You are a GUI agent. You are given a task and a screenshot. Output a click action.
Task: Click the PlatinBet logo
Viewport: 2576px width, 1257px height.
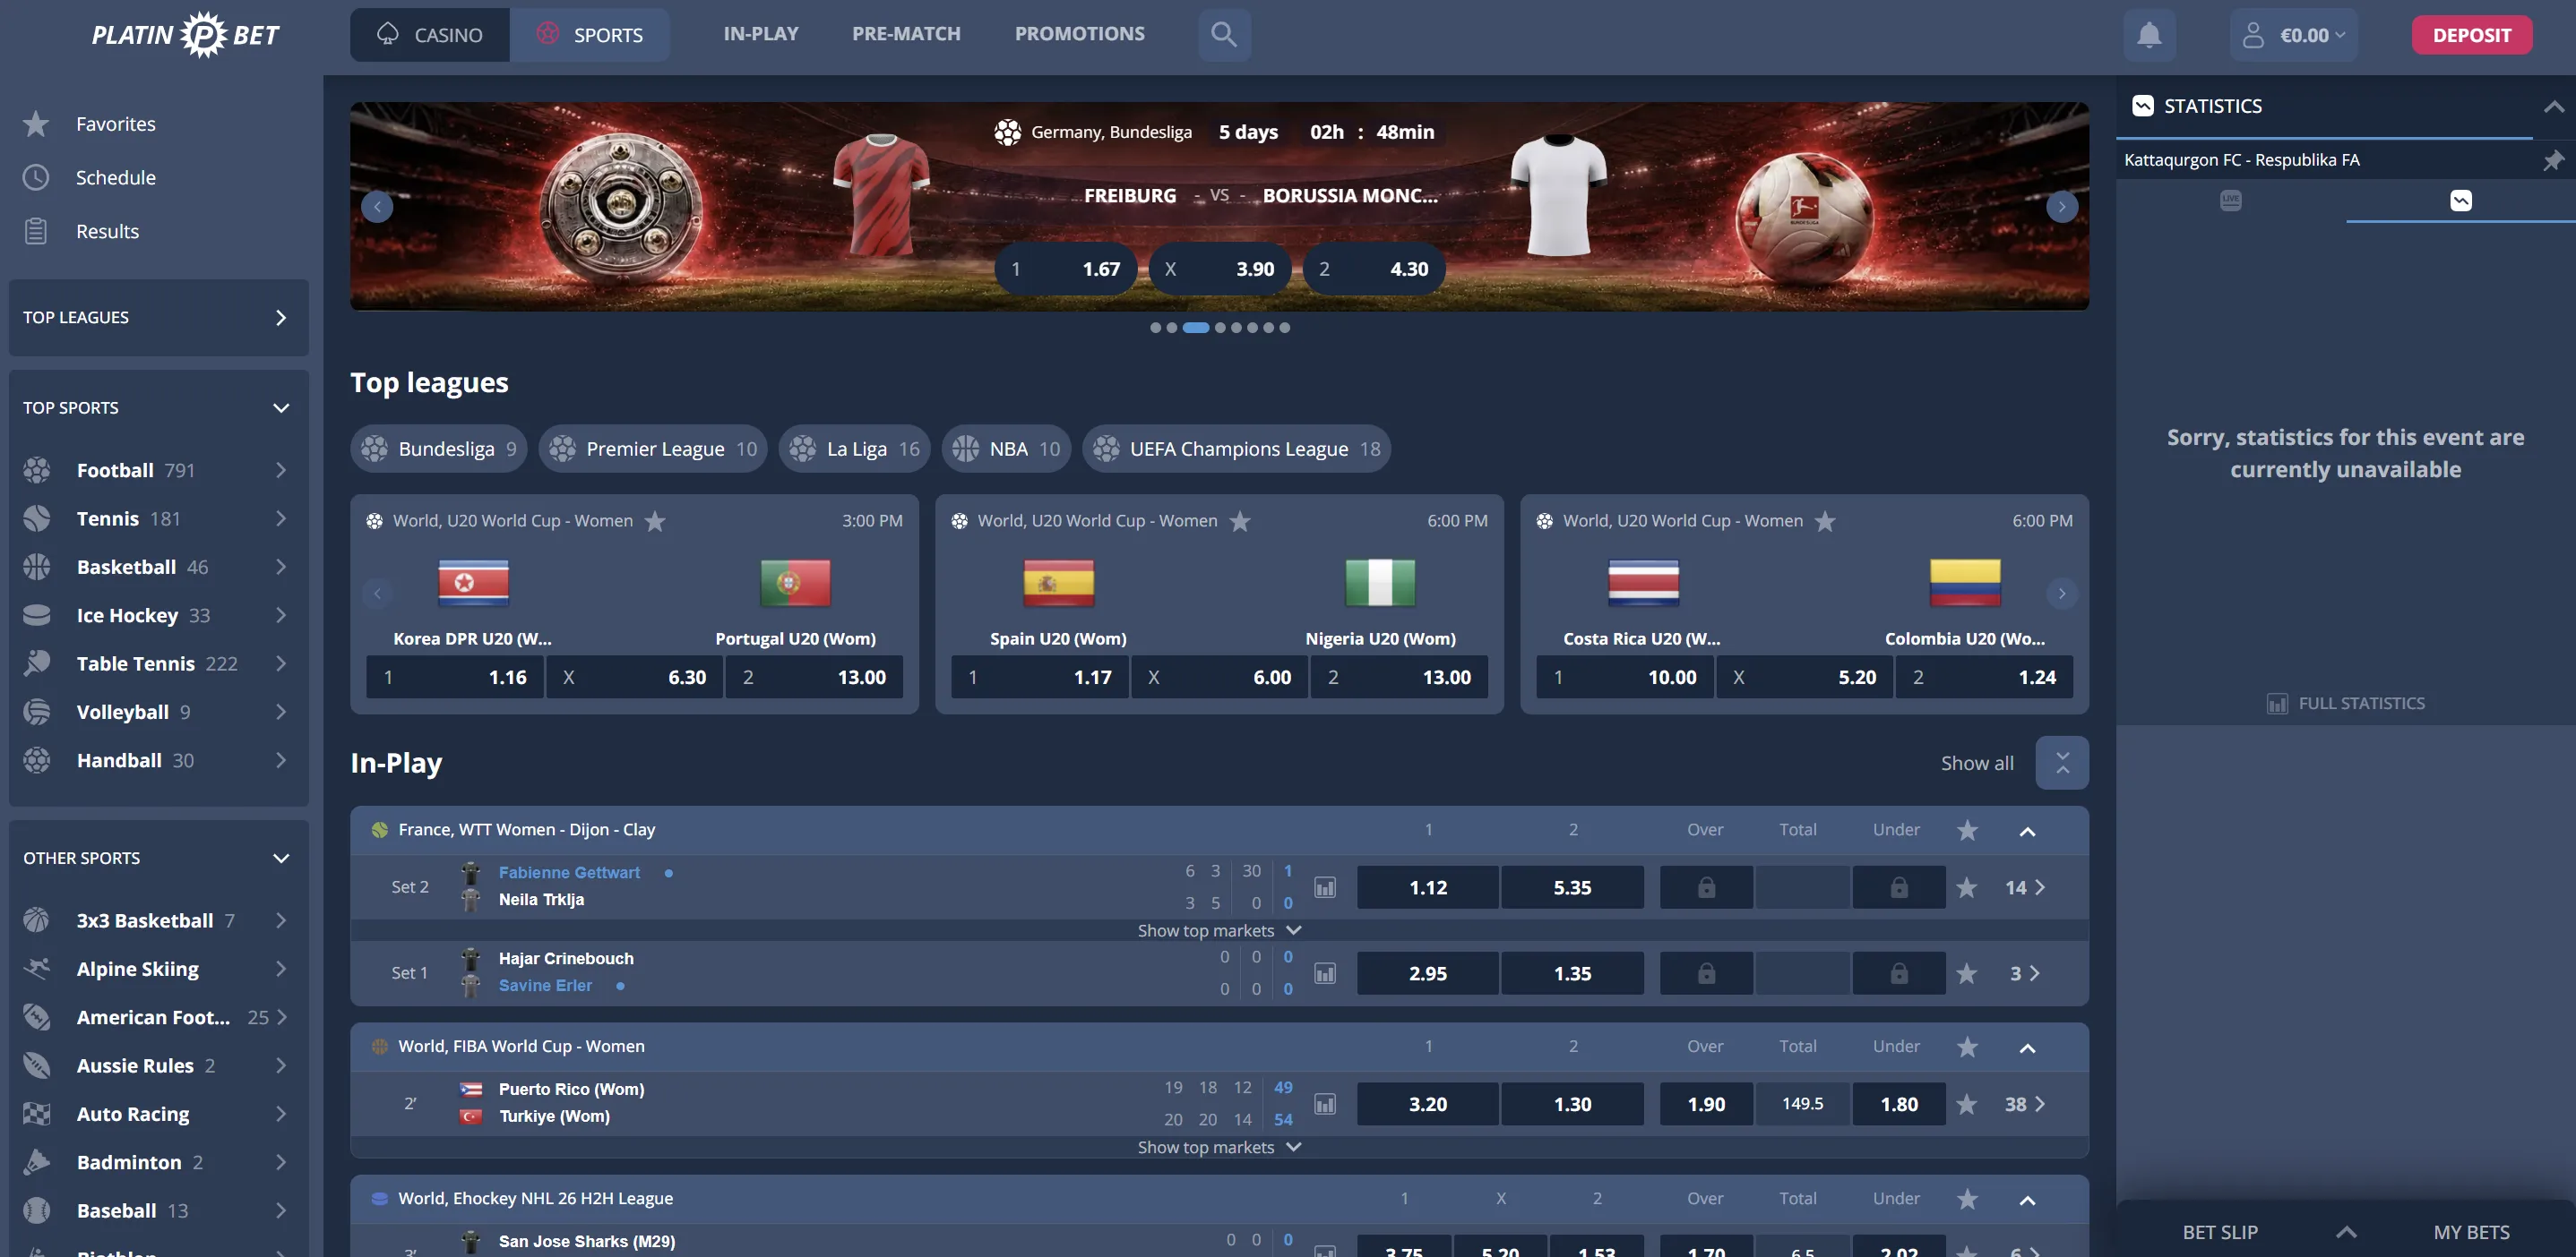[x=186, y=35]
